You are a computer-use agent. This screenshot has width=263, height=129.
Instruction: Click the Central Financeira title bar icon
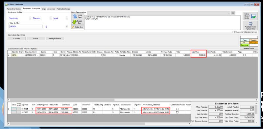pyautogui.click(x=6, y=4)
